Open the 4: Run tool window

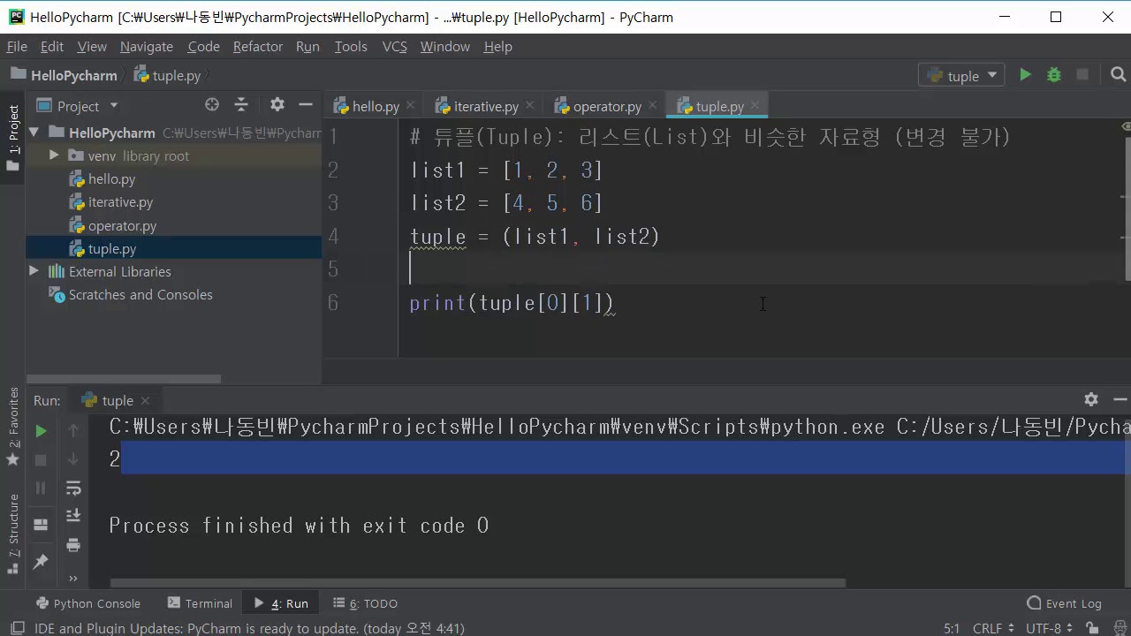[x=282, y=603]
